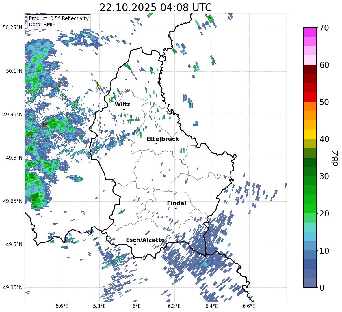Click the 0 colorbar tick value
Image resolution: width=342 pixels, height=312 pixels.
pyautogui.click(x=322, y=287)
